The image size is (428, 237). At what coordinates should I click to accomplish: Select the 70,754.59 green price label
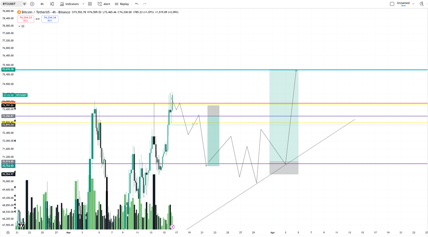pyautogui.click(x=8, y=166)
